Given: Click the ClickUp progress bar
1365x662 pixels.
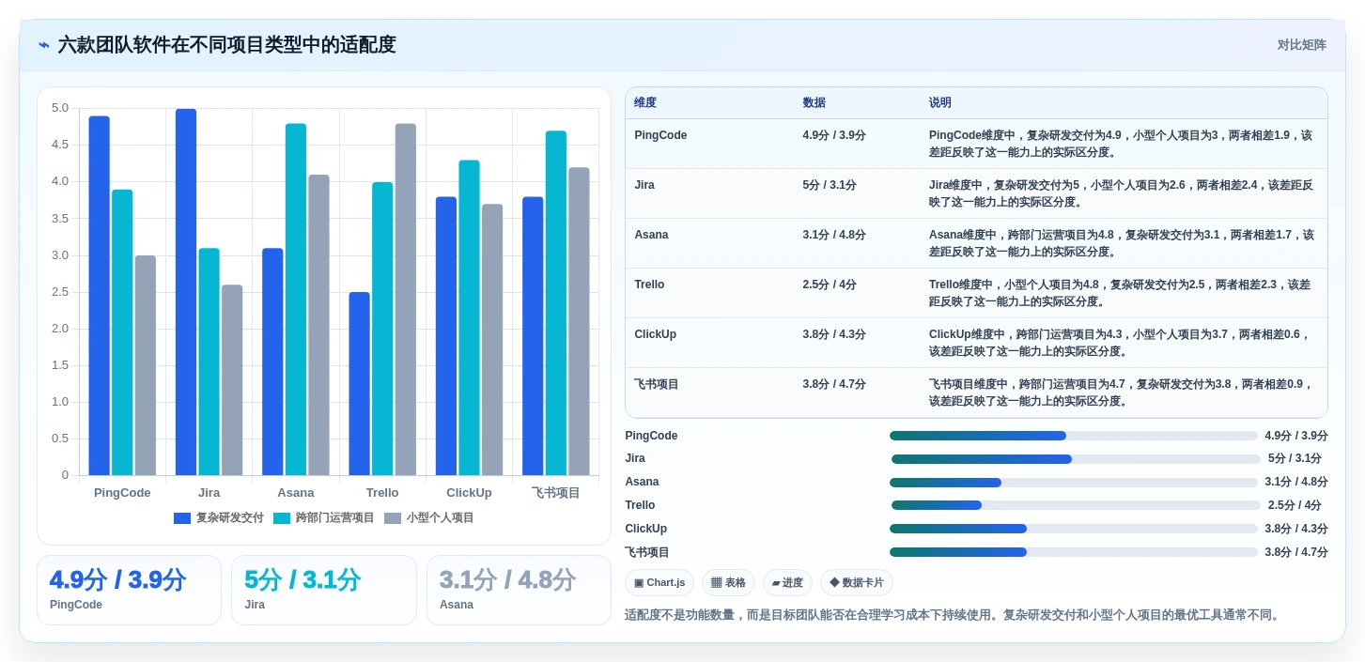Looking at the screenshot, I should click(x=1074, y=529).
